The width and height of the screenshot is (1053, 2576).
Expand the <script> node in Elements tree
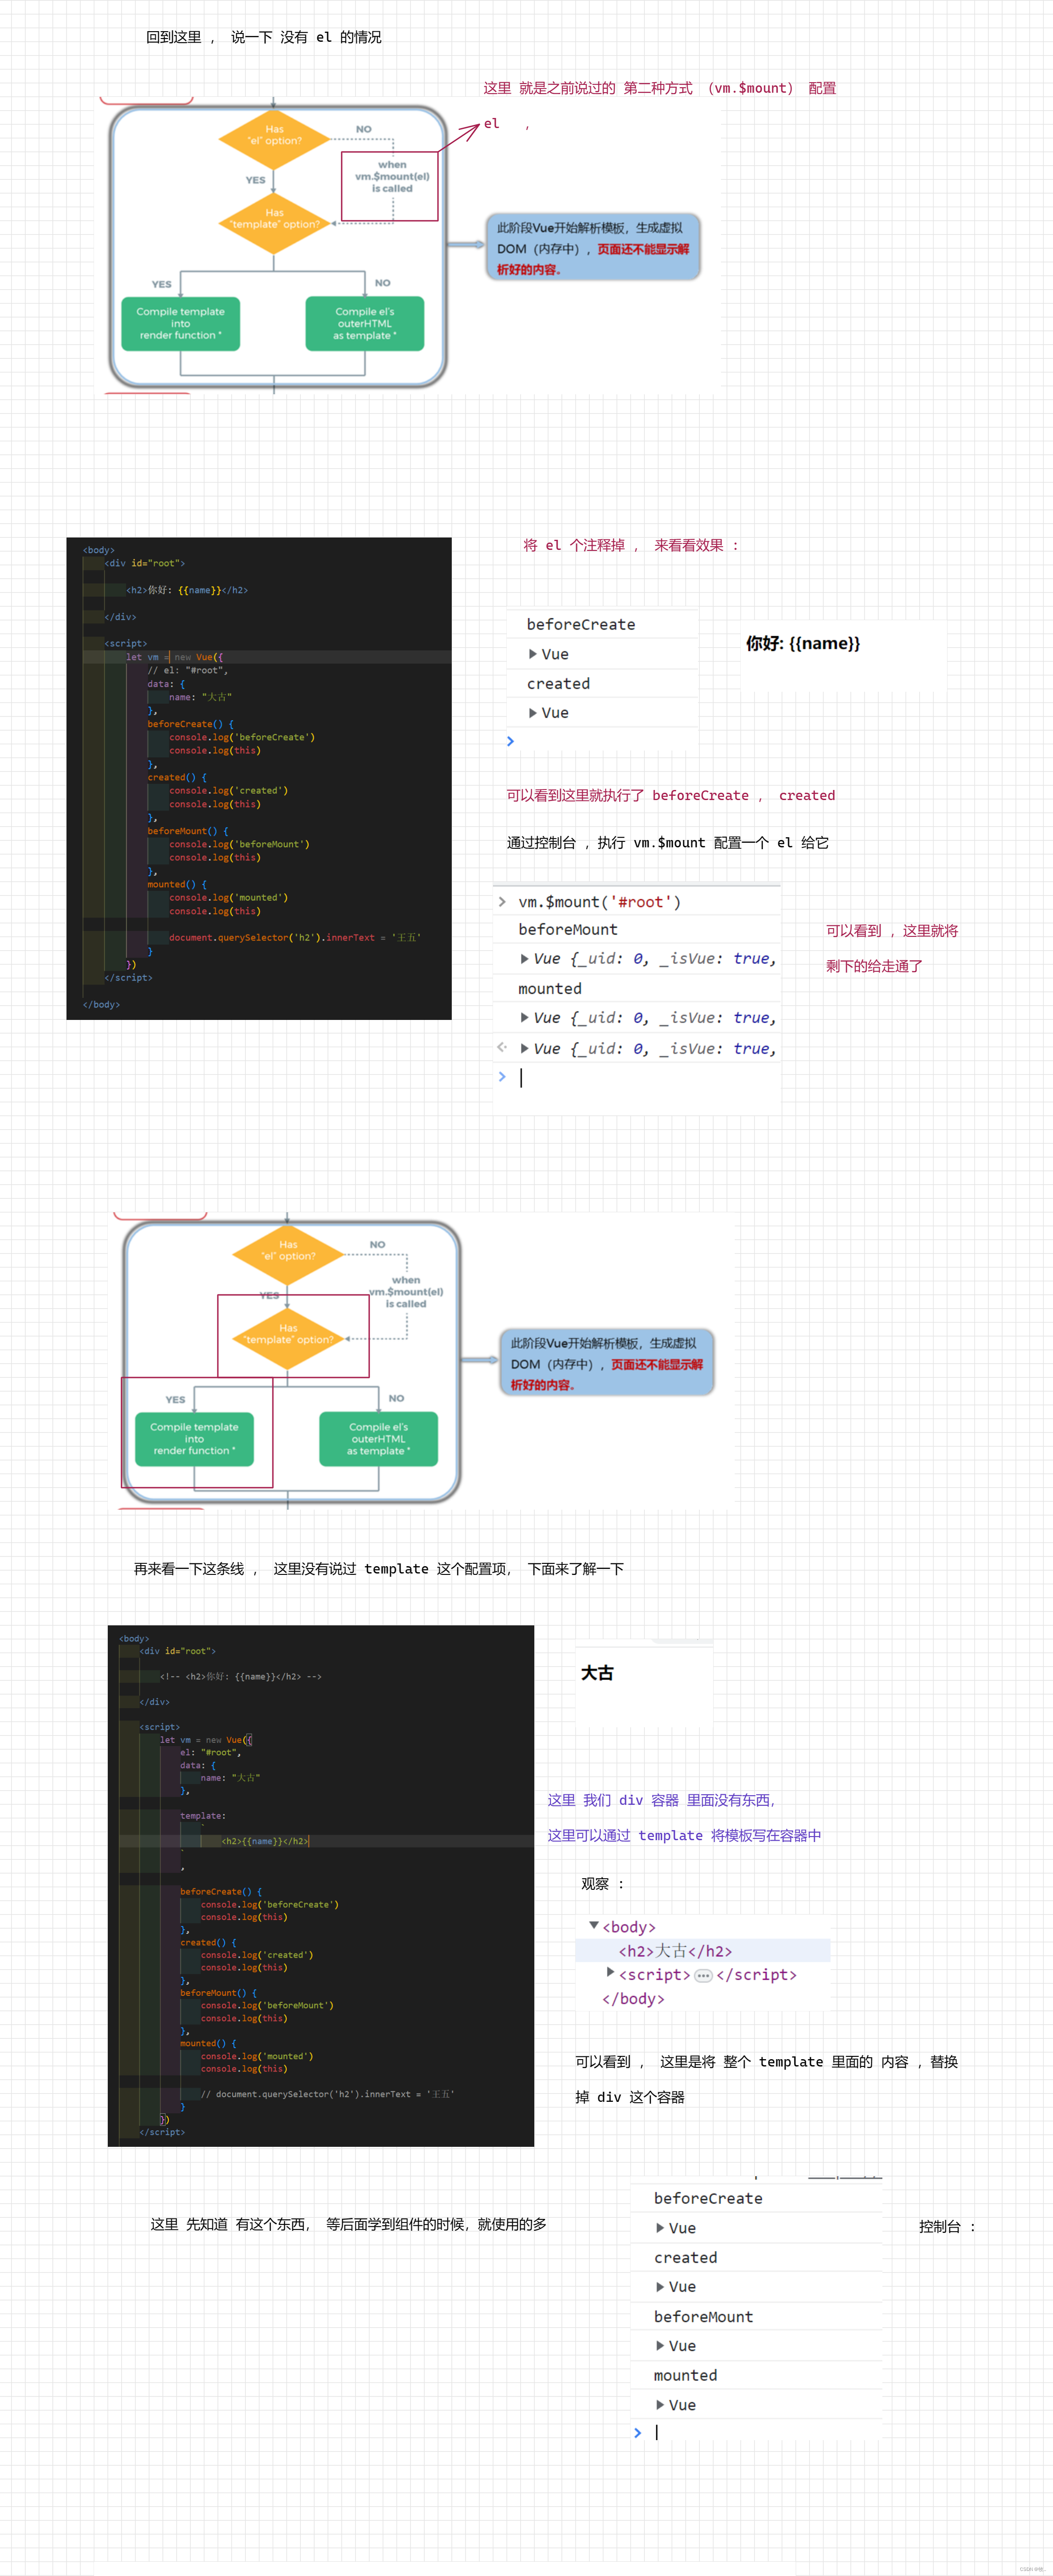(x=610, y=1972)
